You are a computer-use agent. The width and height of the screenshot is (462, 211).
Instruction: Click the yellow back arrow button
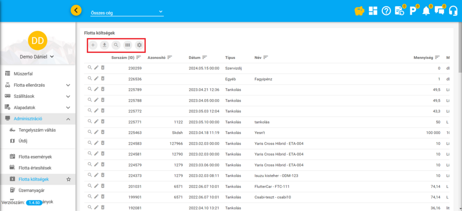point(76,10)
